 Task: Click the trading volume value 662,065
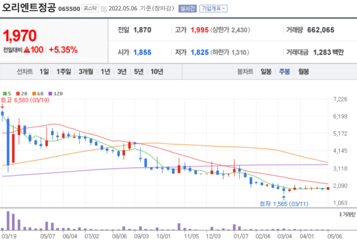pos(321,30)
